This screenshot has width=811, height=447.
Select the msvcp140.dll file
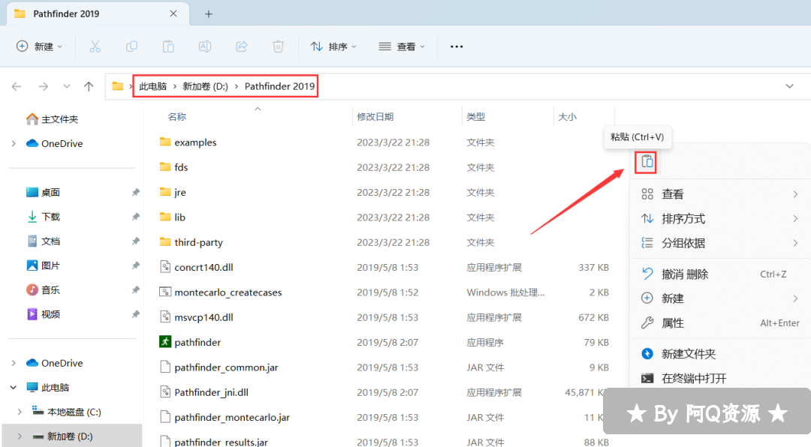[x=204, y=317]
